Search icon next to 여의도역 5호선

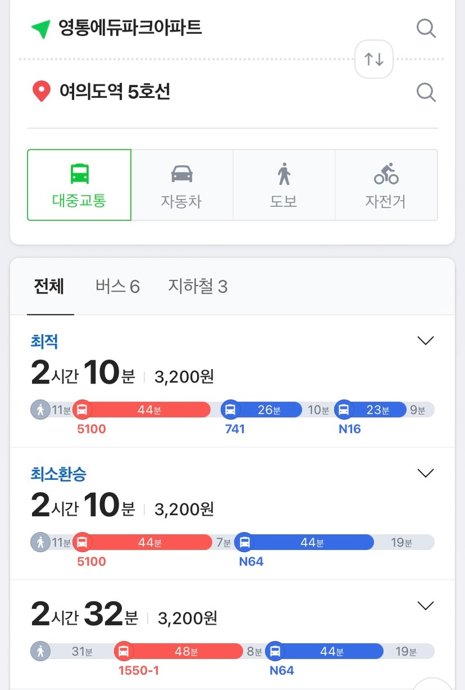(426, 92)
